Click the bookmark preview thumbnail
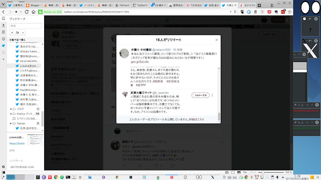The height and width of the screenshot is (180, 321). [x=35, y=140]
